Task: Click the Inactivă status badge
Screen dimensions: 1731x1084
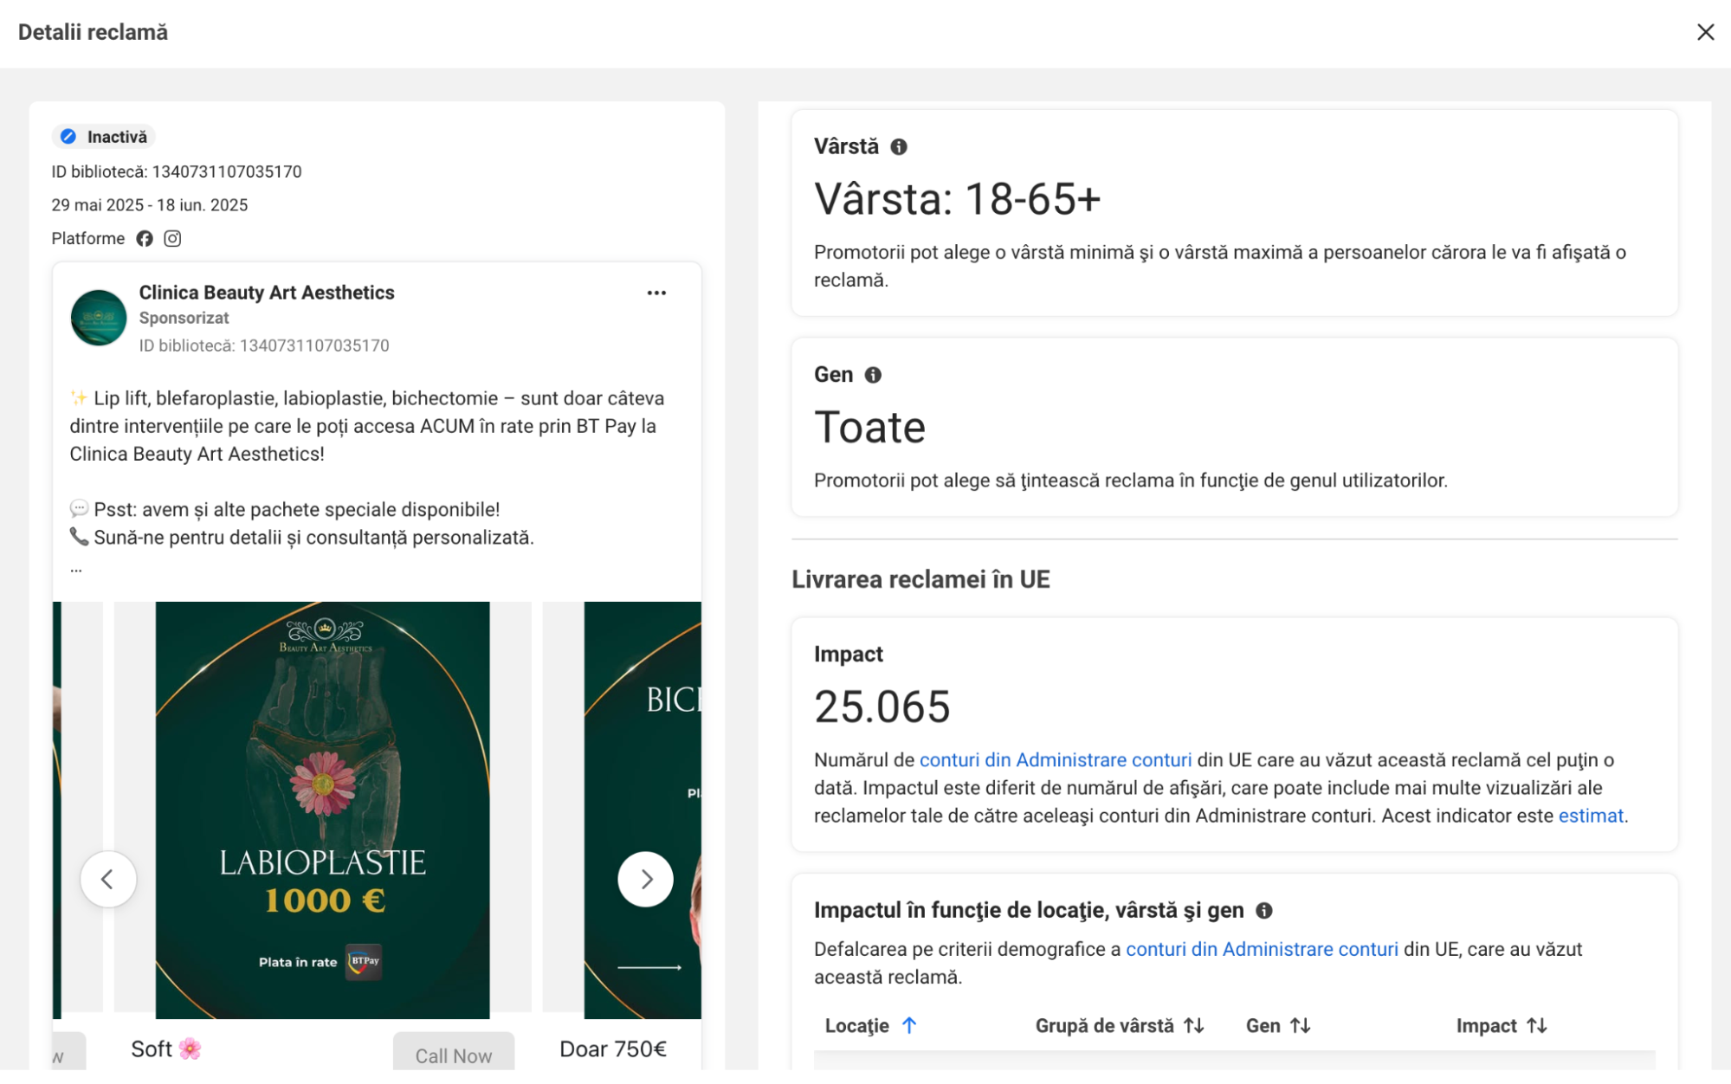Action: click(104, 137)
